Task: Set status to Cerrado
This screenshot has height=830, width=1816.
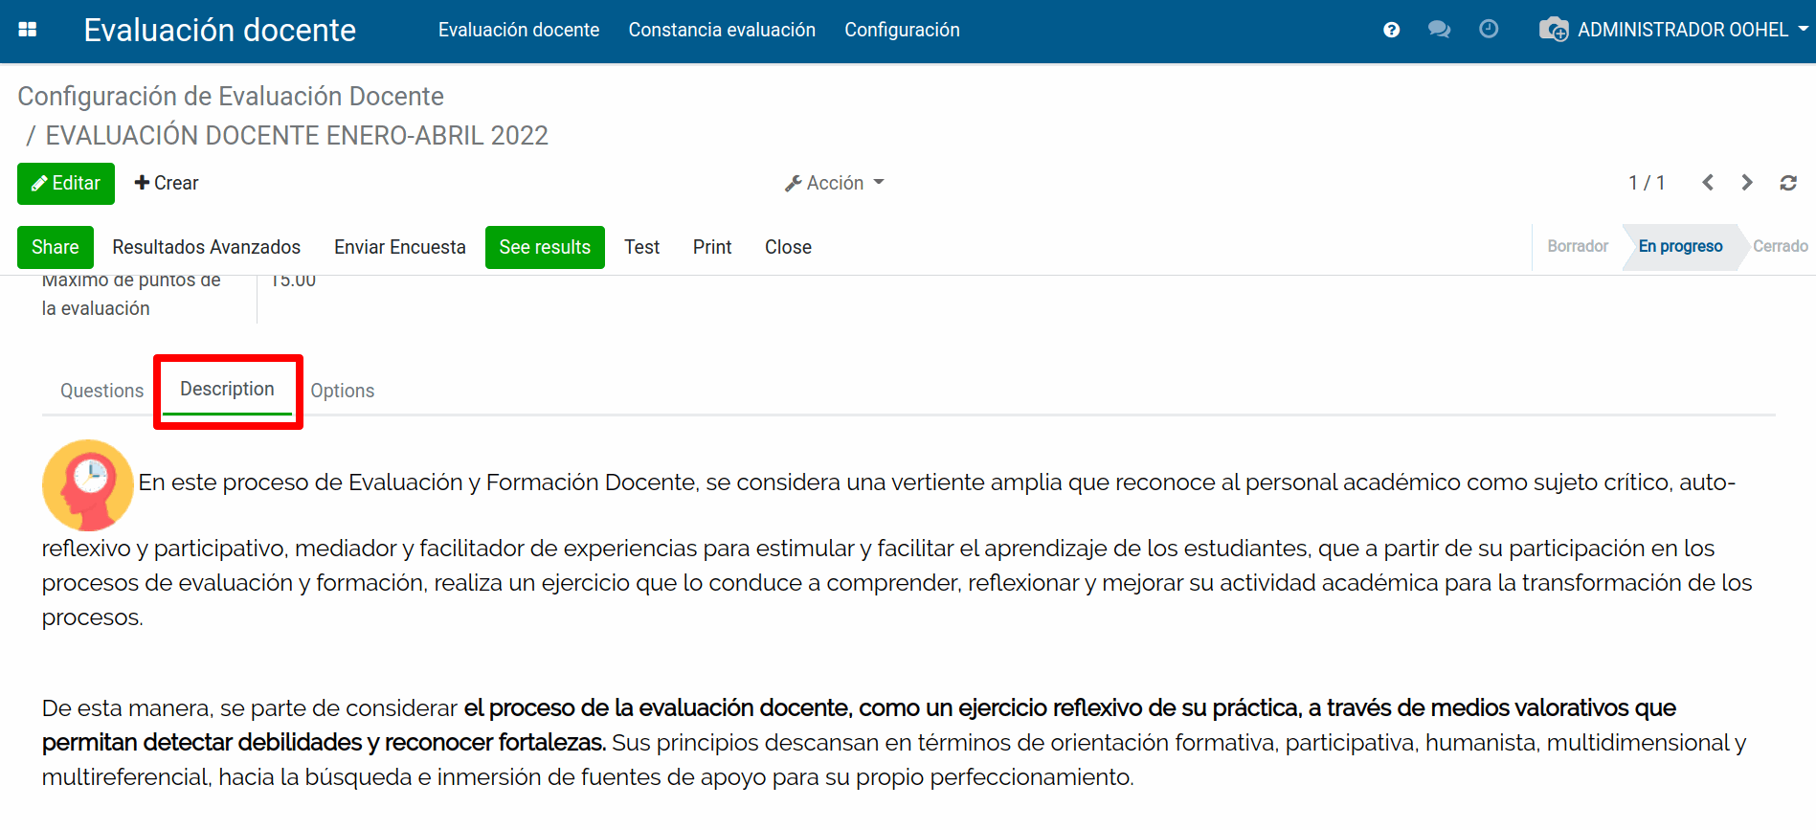Action: pos(1780,246)
